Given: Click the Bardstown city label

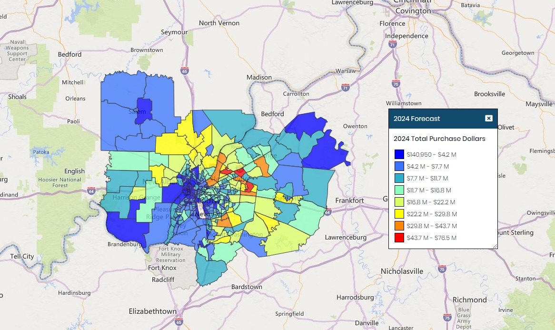Looking at the screenshot, I should click(247, 287).
